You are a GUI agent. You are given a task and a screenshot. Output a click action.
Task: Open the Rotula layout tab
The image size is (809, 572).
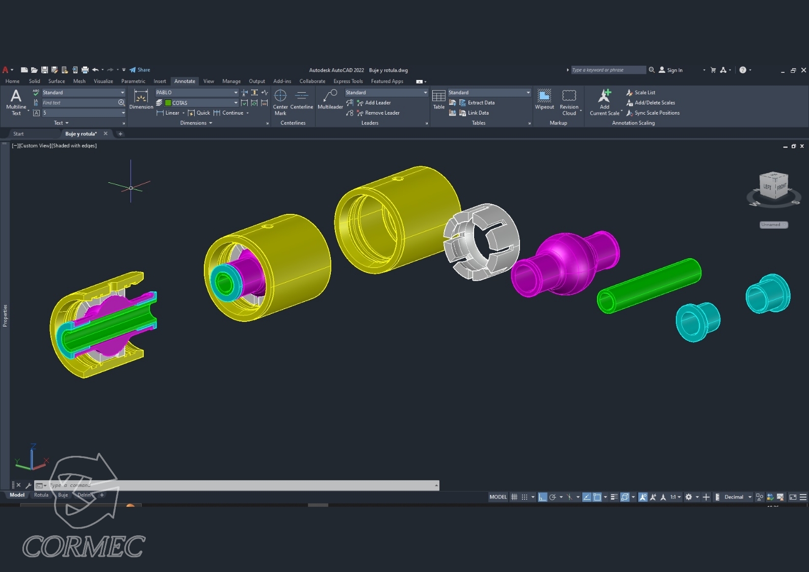(41, 495)
